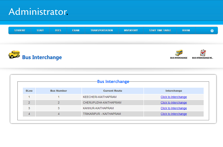The width and height of the screenshot is (223, 147).
Task: Click the yellow school bus heading icon
Action: pyautogui.click(x=14, y=54)
